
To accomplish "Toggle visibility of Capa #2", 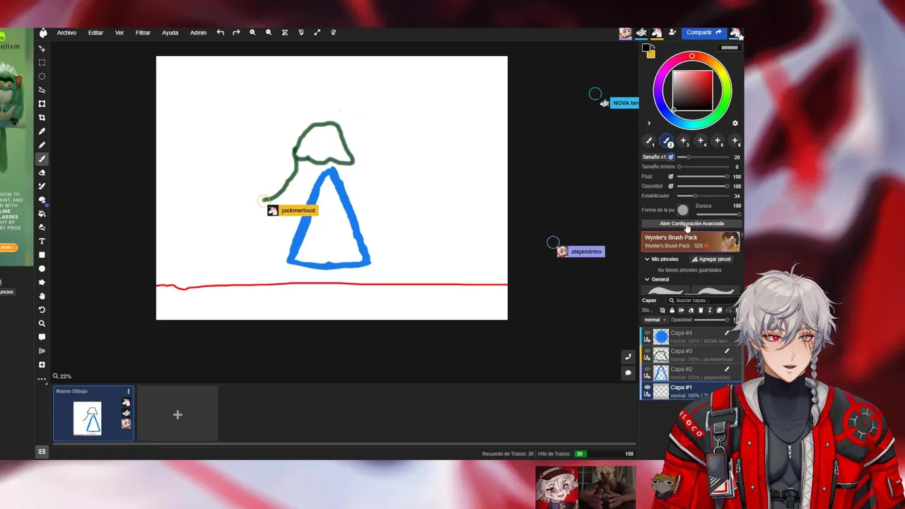I will (x=647, y=369).
